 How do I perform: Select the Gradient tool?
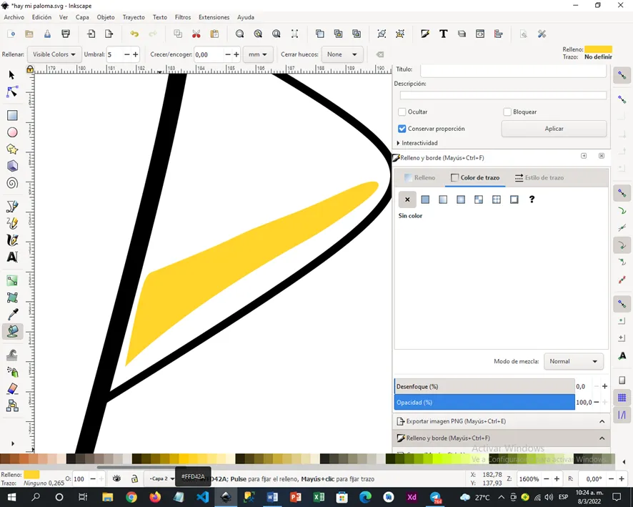point(12,281)
